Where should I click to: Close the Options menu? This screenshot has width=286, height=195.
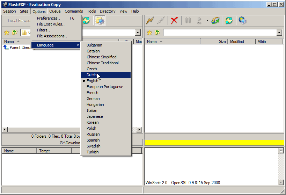(x=39, y=11)
